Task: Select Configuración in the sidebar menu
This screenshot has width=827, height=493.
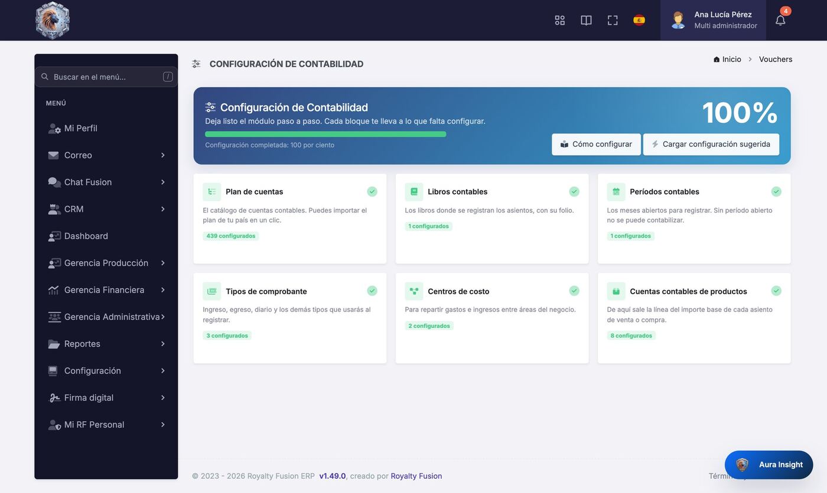Action: tap(106, 371)
